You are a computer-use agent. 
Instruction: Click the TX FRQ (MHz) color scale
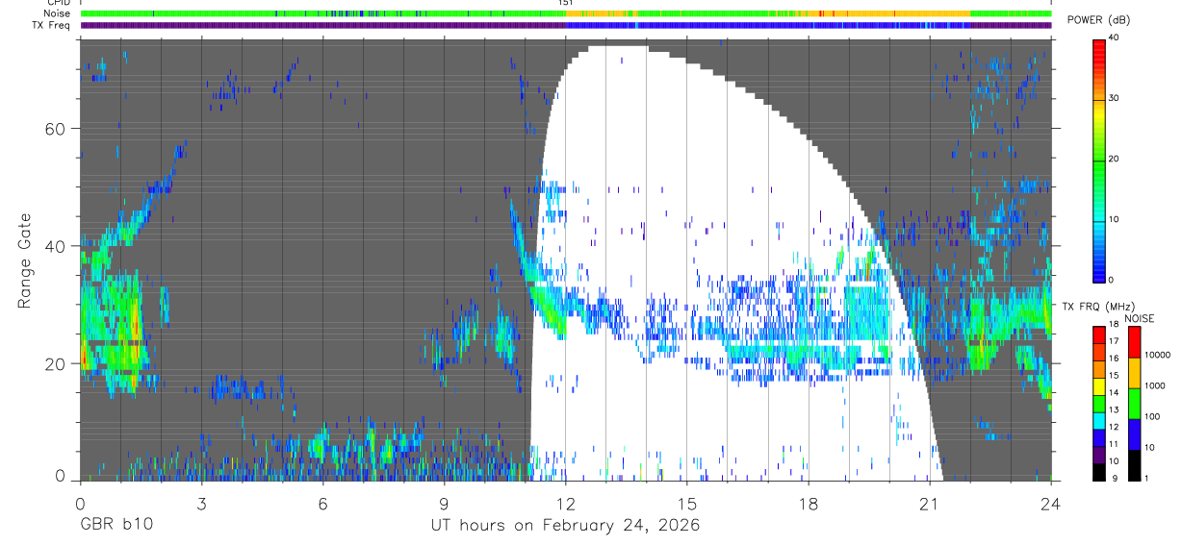[1099, 403]
